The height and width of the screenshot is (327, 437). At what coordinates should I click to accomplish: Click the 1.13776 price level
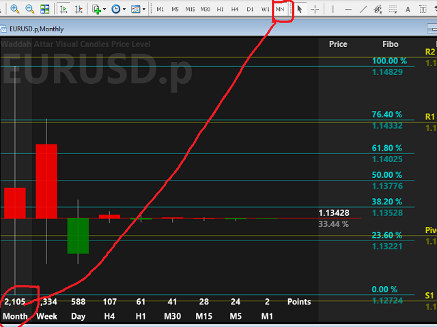pos(387,186)
